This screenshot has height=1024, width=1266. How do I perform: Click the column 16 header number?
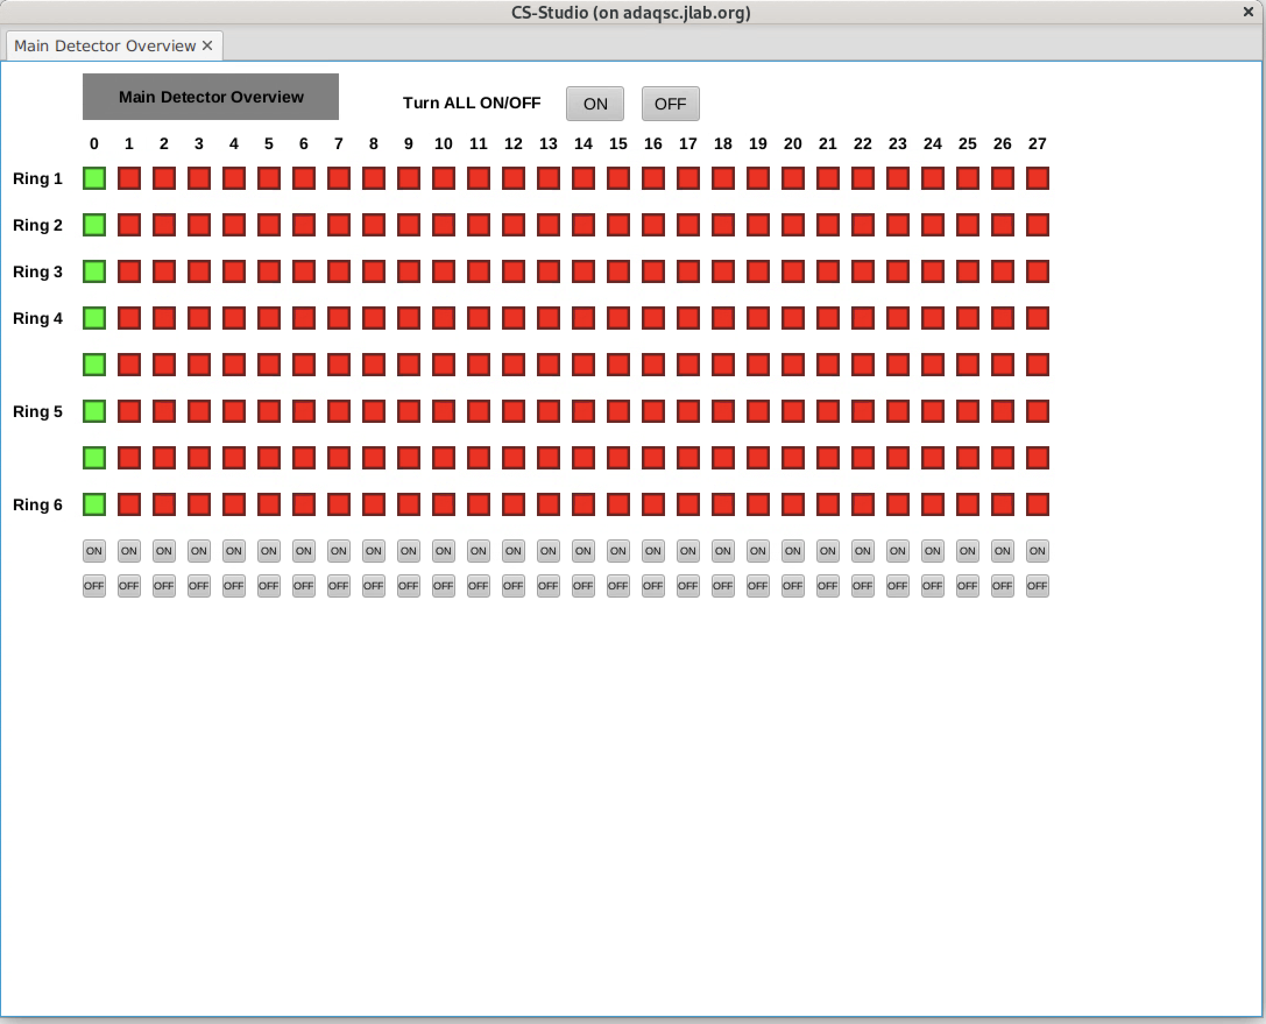pyautogui.click(x=653, y=144)
